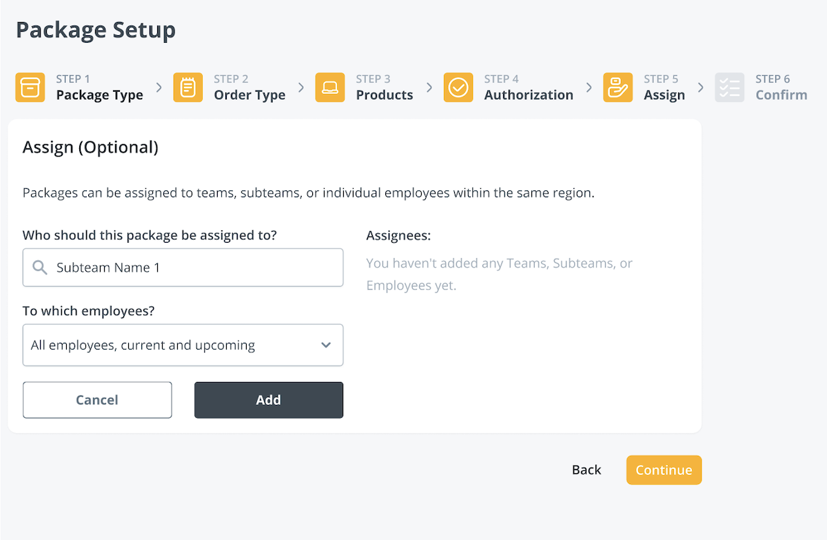Focus the 'Subteam Name 1' search field
Image resolution: width=827 pixels, height=540 pixels.
193,268
